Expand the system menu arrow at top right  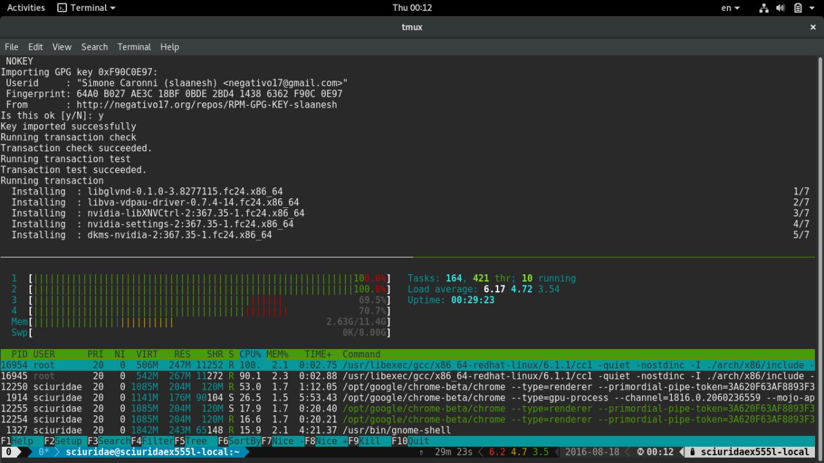[x=810, y=8]
